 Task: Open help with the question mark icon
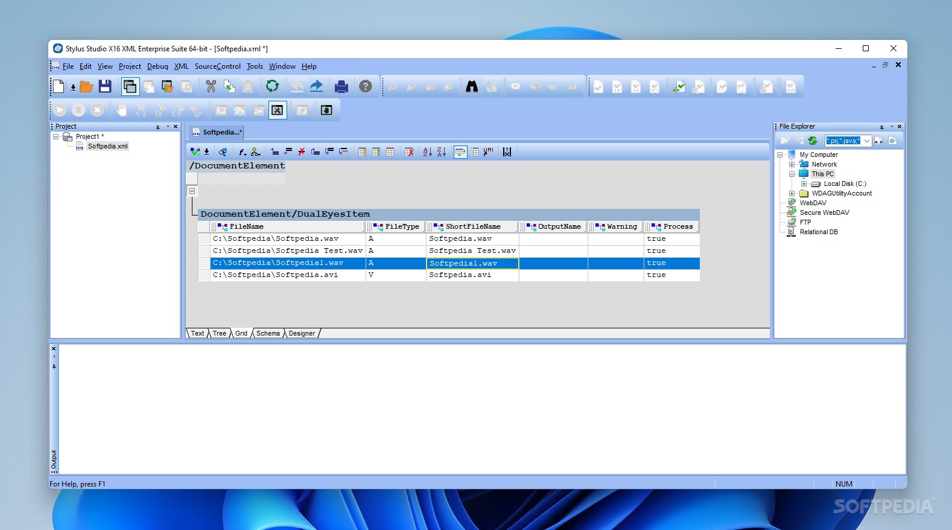(x=366, y=86)
